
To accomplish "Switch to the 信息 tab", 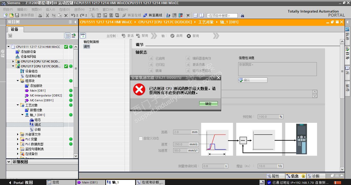I will pyautogui.click(x=296, y=176).
